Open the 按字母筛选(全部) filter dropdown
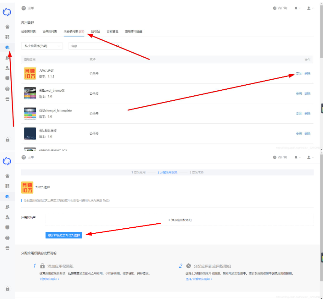This screenshot has width=323, height=299. click(x=42, y=46)
